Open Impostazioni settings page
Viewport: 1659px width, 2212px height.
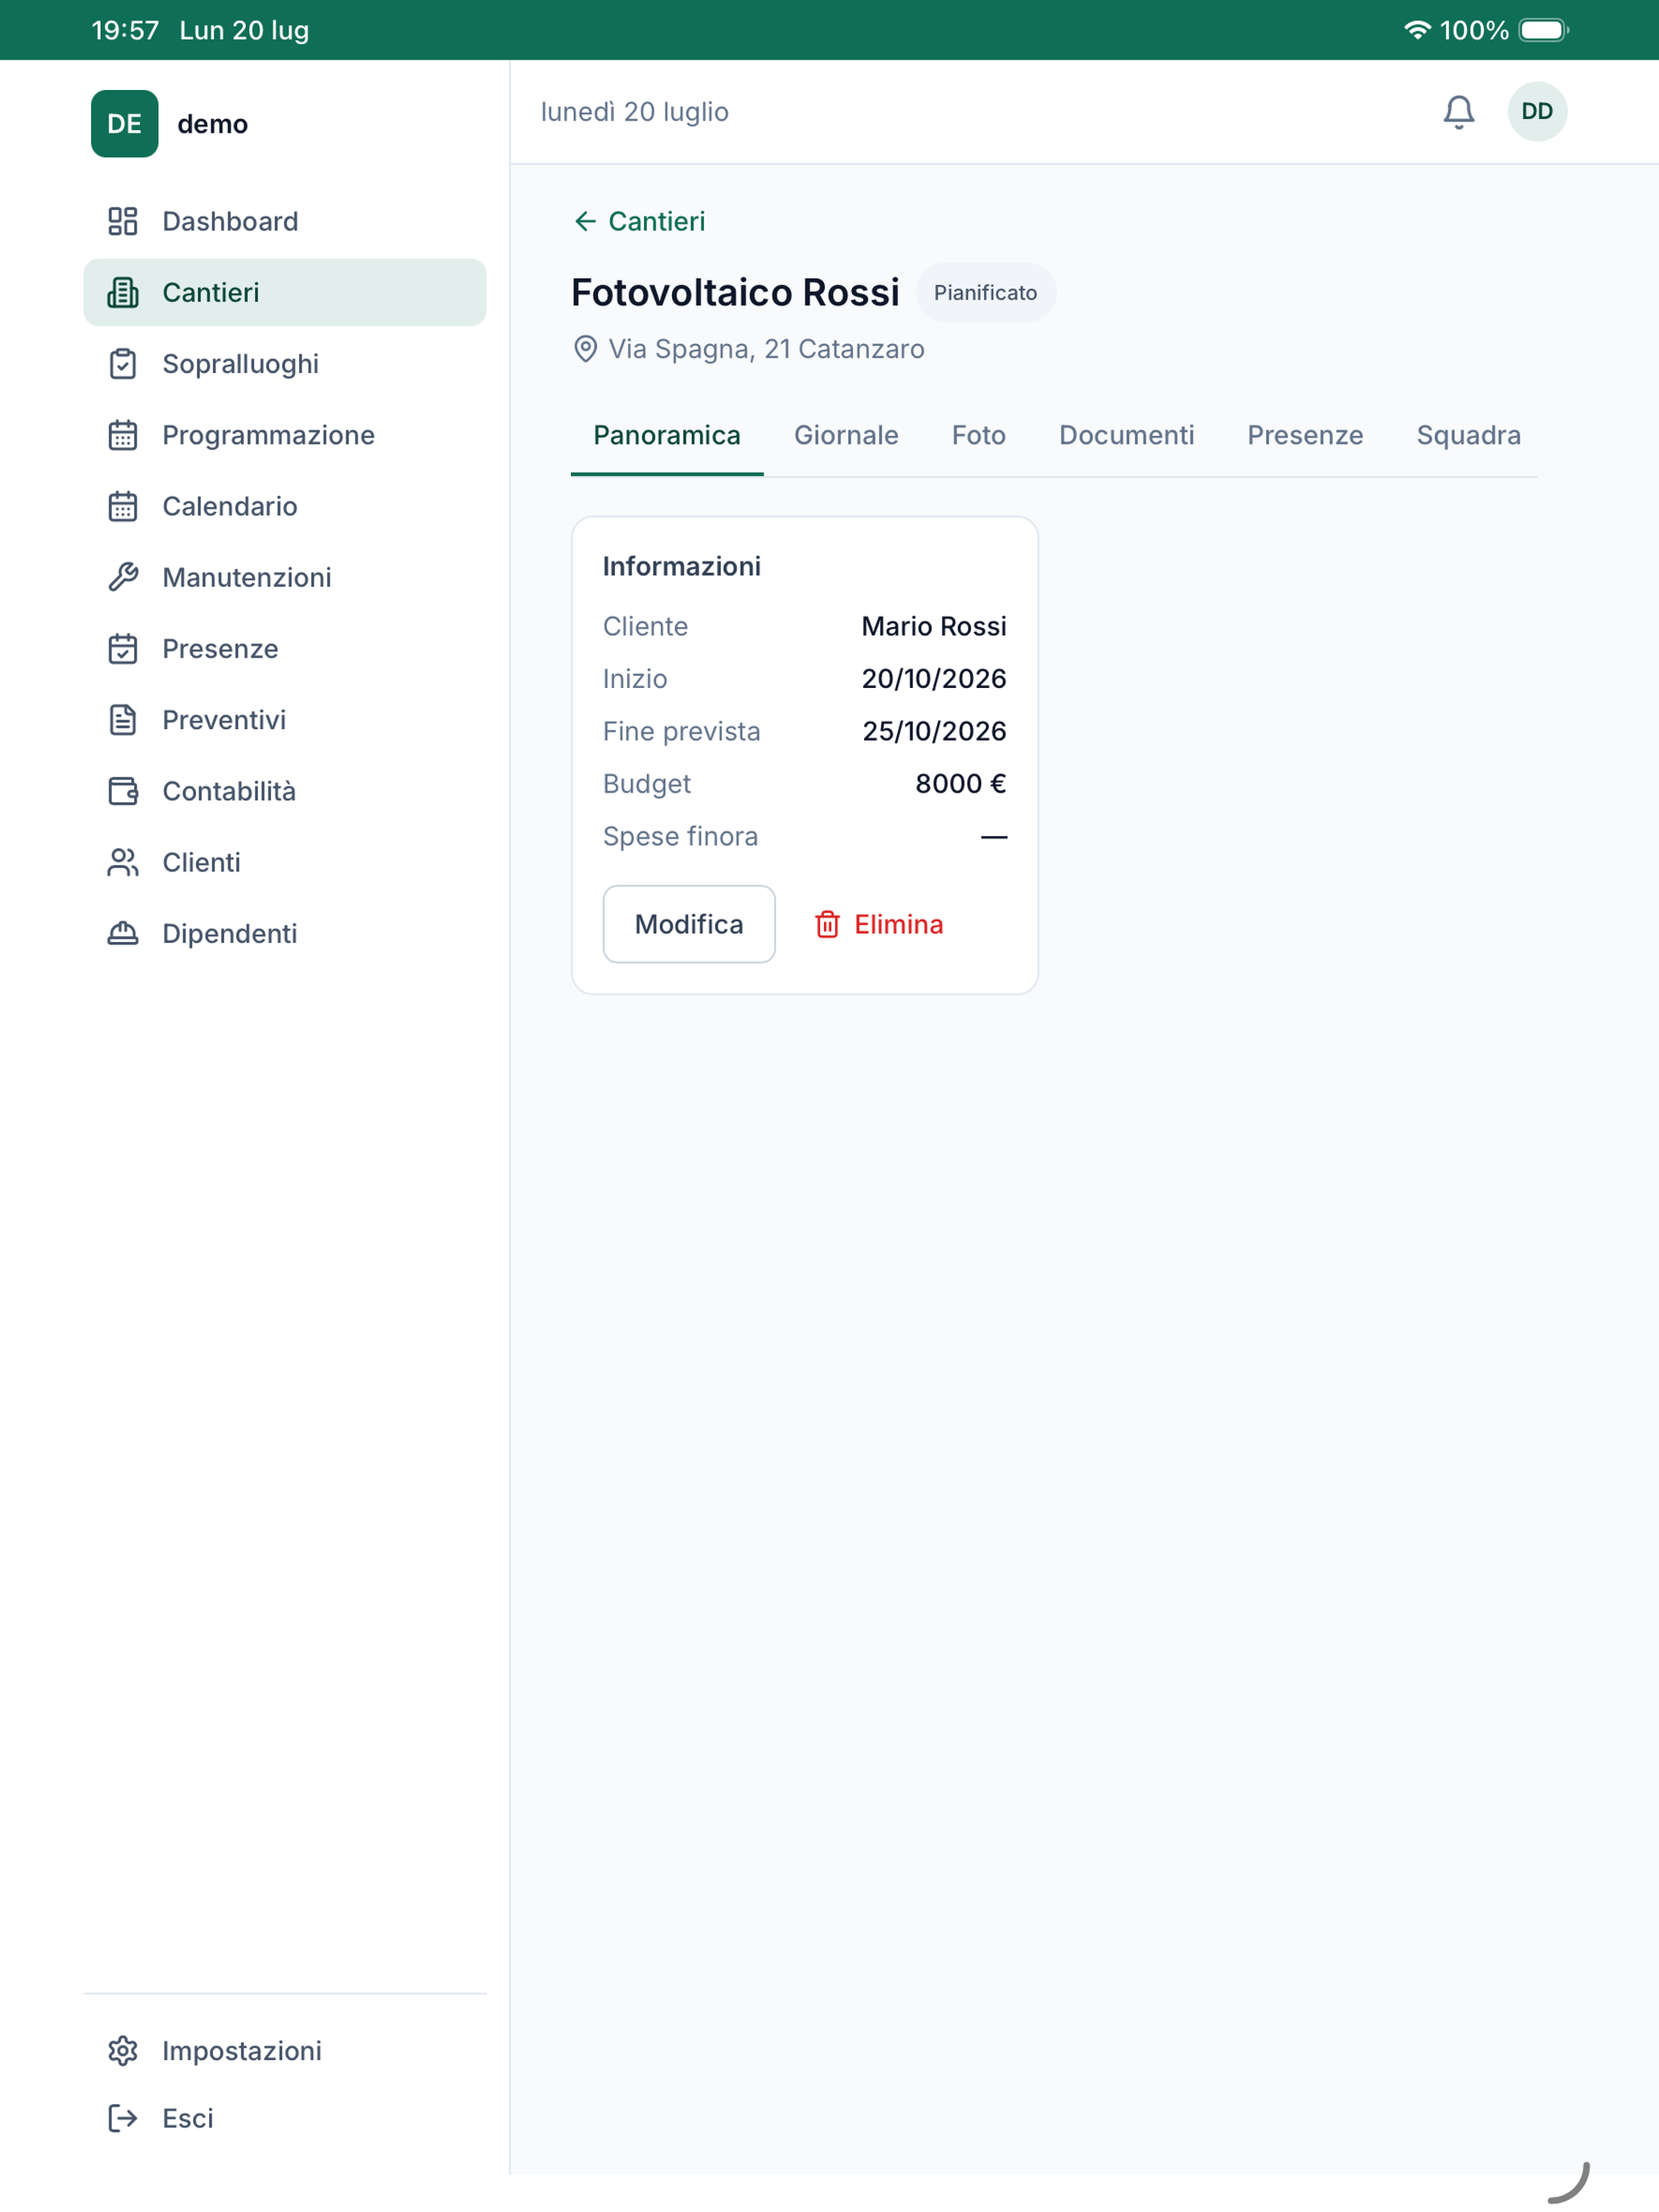pyautogui.click(x=285, y=2050)
